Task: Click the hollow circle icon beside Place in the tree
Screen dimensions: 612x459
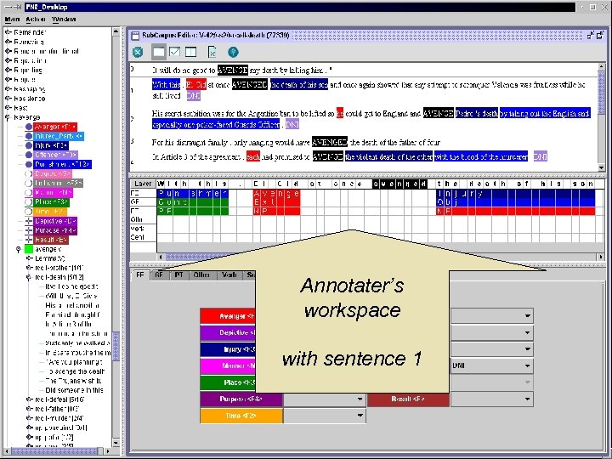Action: [29, 202]
